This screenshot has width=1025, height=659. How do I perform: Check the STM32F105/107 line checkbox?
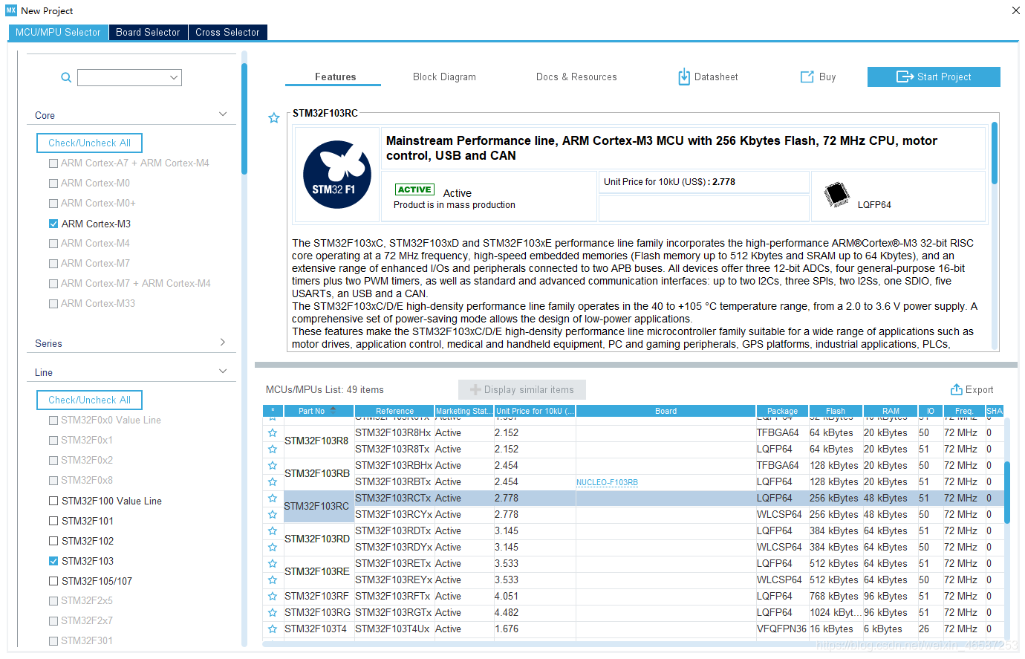(x=53, y=581)
